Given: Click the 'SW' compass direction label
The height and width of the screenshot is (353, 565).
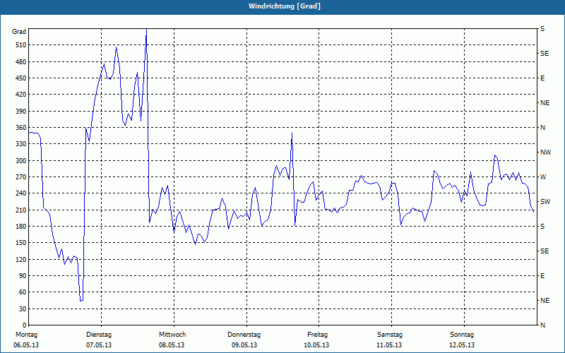Looking at the screenshot, I should [x=545, y=202].
